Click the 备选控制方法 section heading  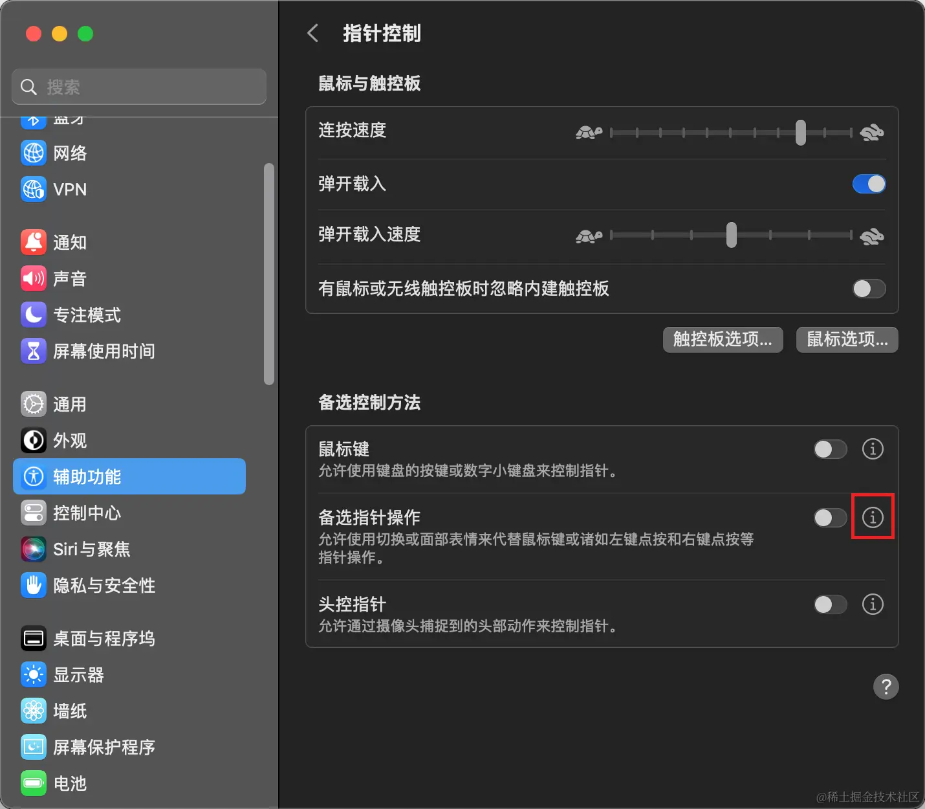click(369, 403)
